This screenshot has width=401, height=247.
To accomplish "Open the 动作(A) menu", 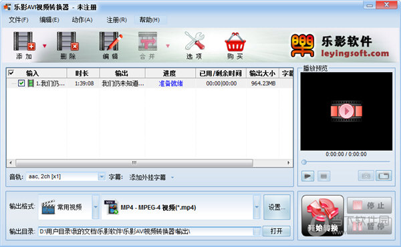I will click(82, 19).
